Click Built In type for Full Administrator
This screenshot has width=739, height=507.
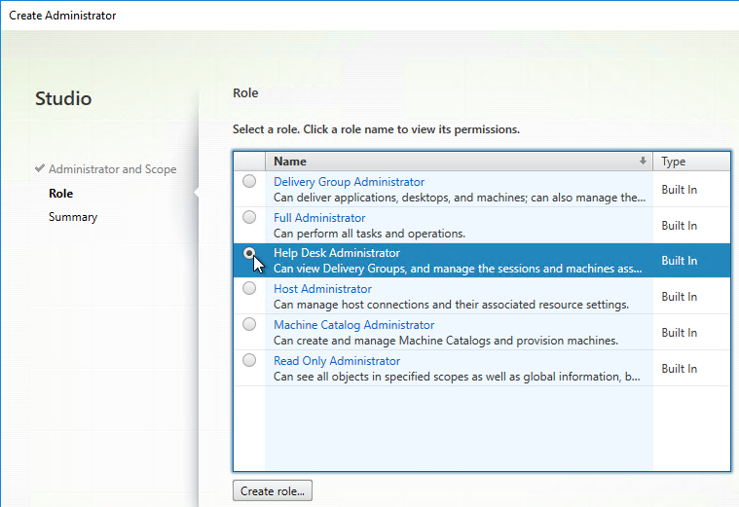[679, 226]
